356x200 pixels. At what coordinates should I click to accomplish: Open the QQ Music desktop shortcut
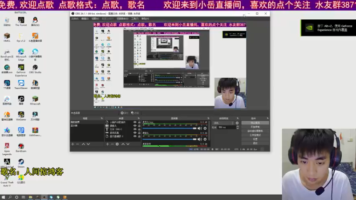coord(21,179)
